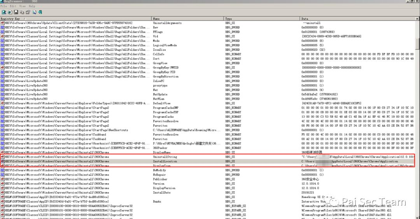Image resolution: width=420 pixels, height=219 pixels.
Task: Click the ab icon of the InstallLocation row
Action: [2, 162]
